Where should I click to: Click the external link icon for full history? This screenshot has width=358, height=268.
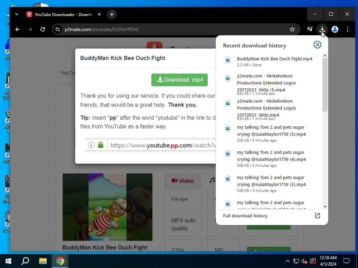[x=317, y=216]
